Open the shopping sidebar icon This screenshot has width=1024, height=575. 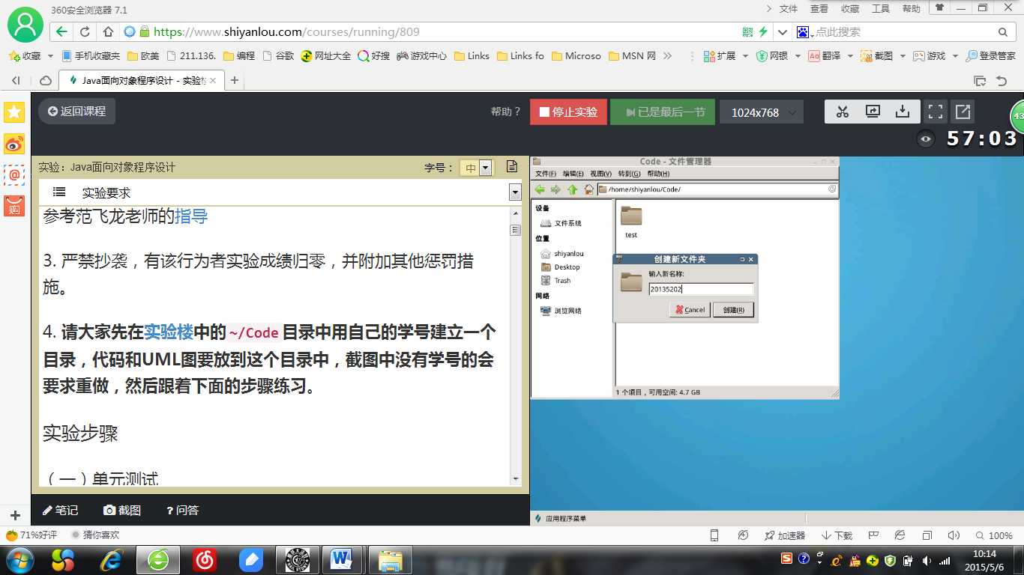(x=14, y=205)
